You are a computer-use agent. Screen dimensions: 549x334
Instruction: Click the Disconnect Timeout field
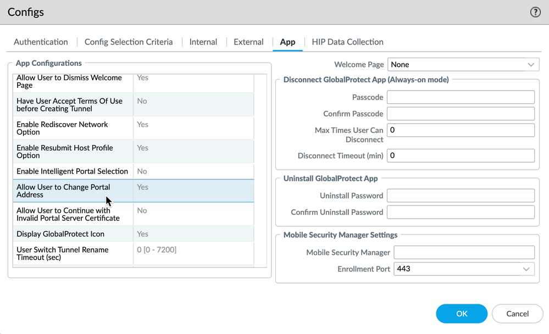pos(461,155)
